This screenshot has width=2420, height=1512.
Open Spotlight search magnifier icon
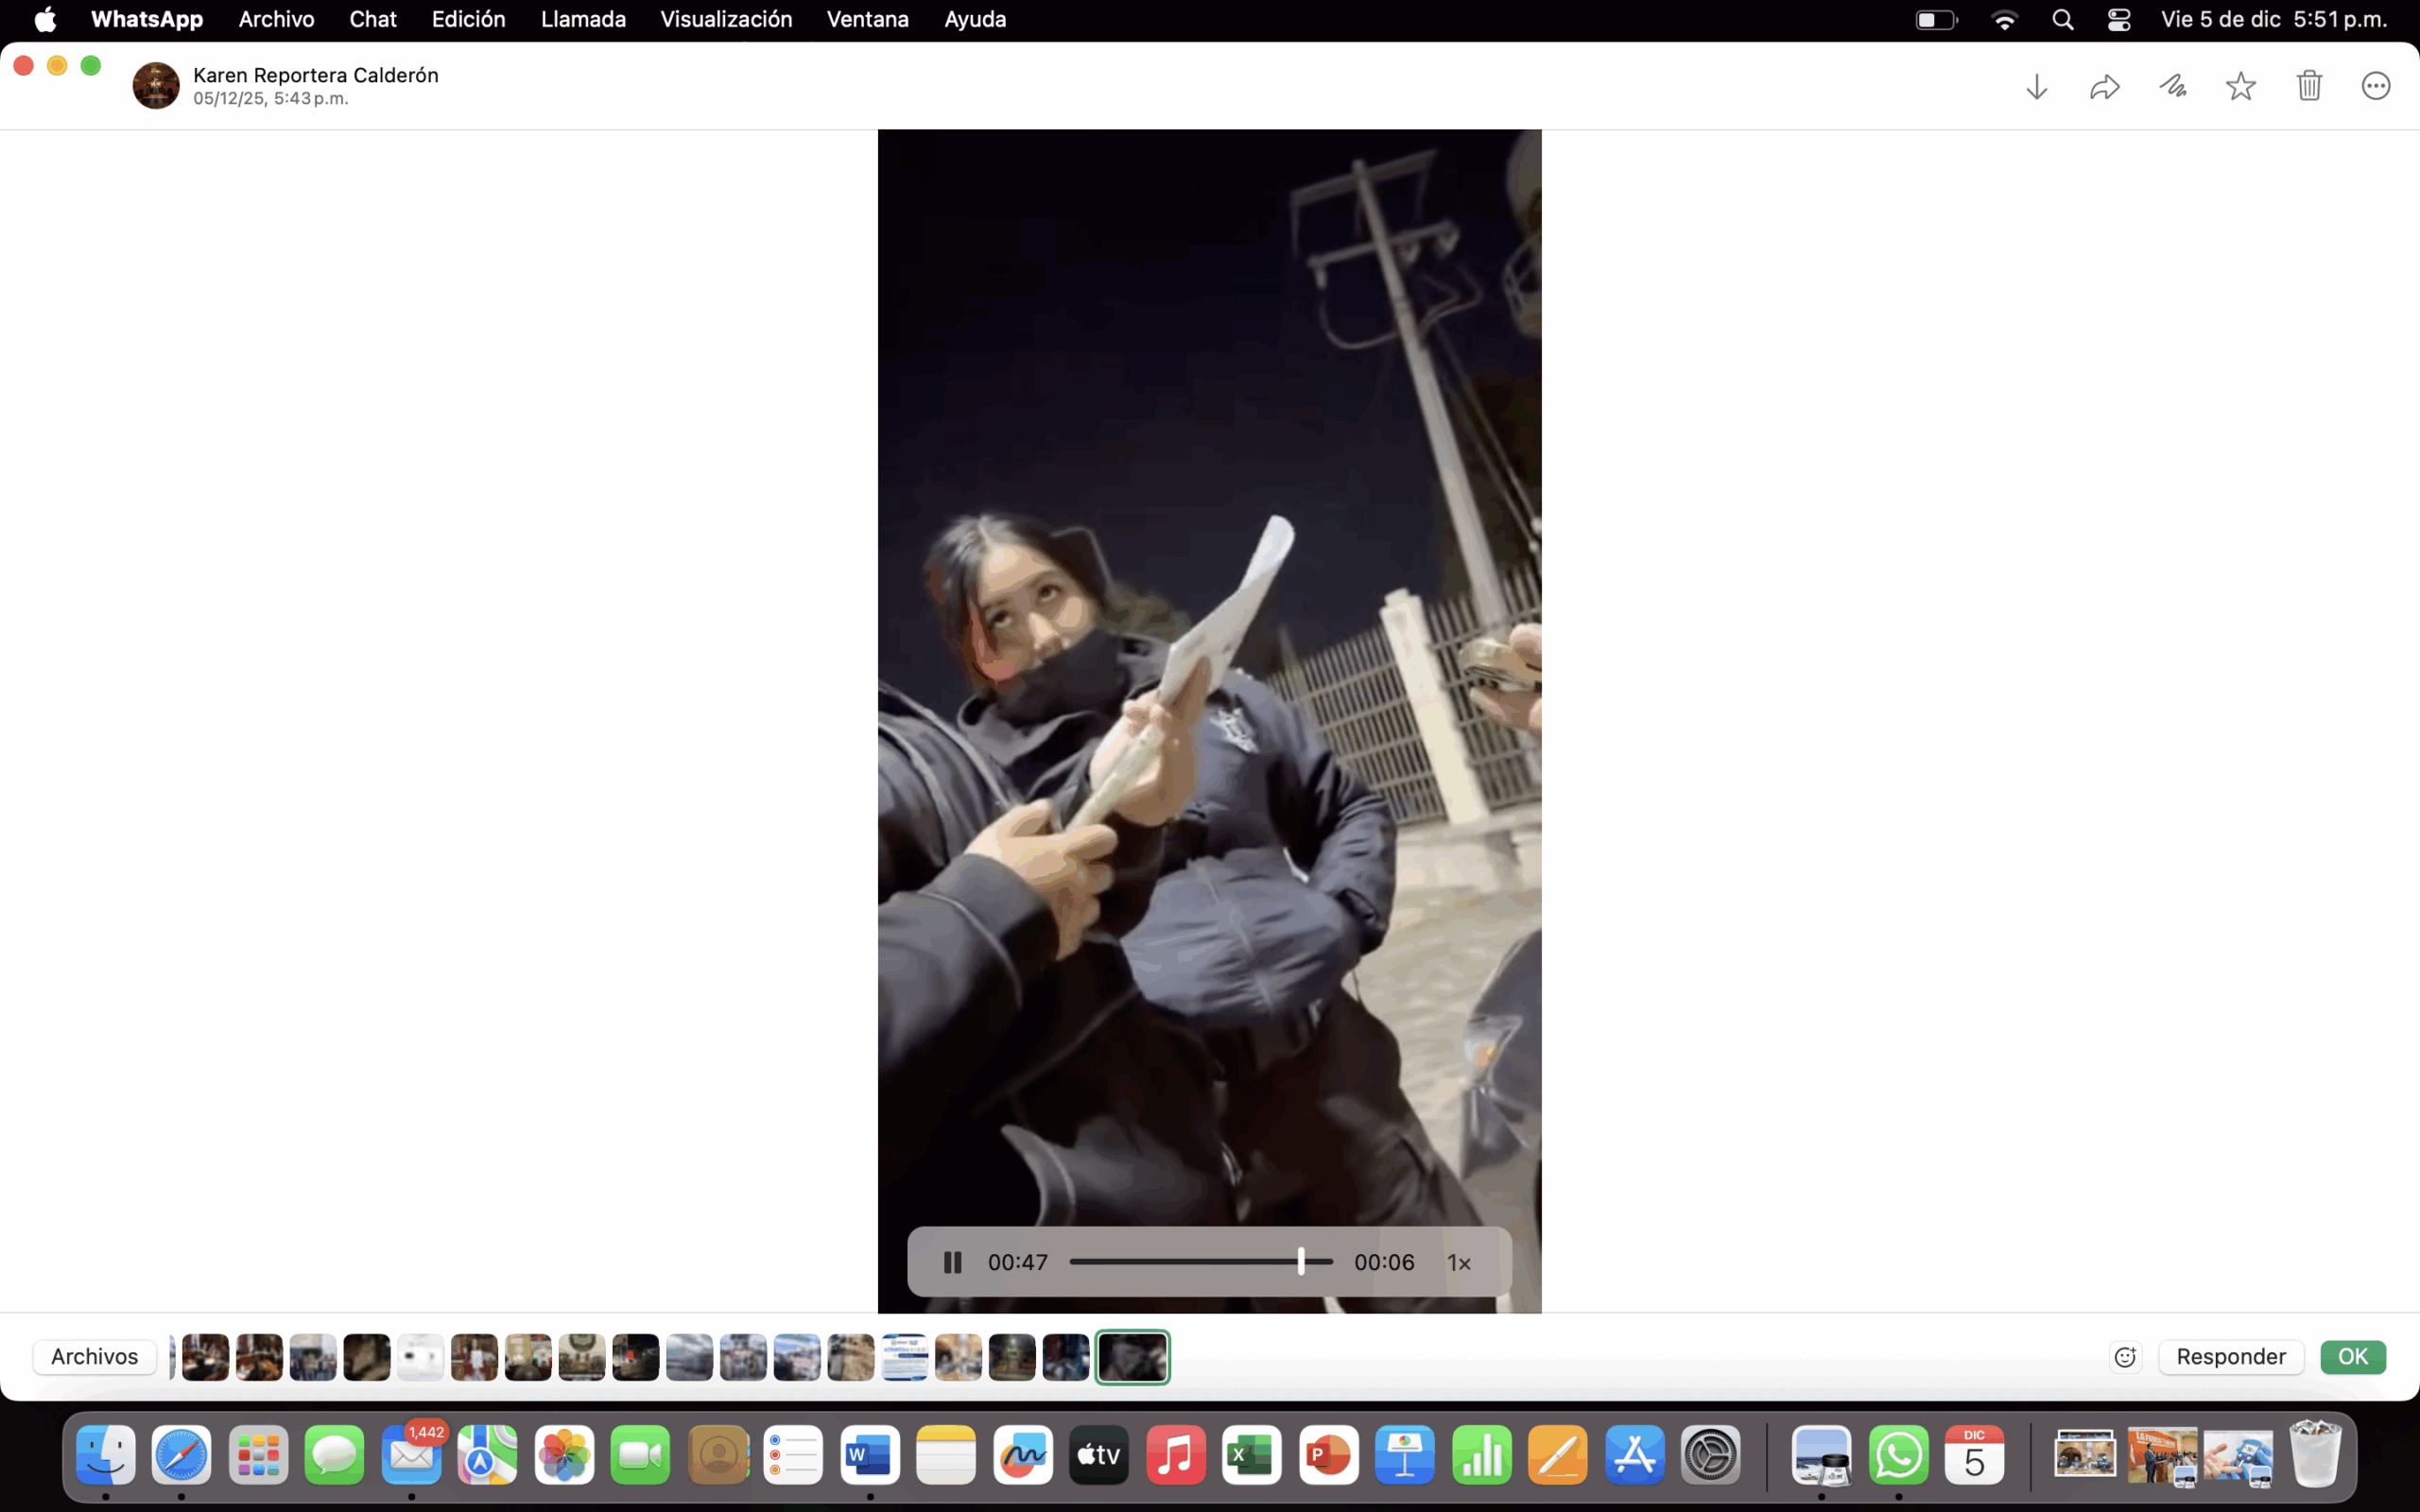point(2062,20)
